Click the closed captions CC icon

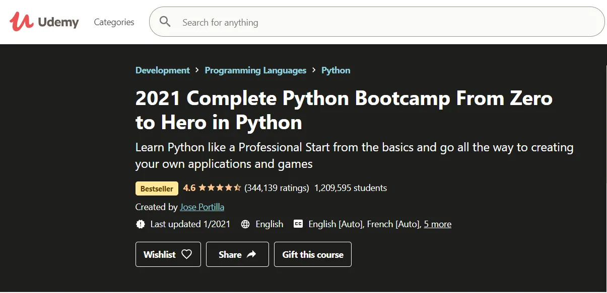(x=298, y=224)
